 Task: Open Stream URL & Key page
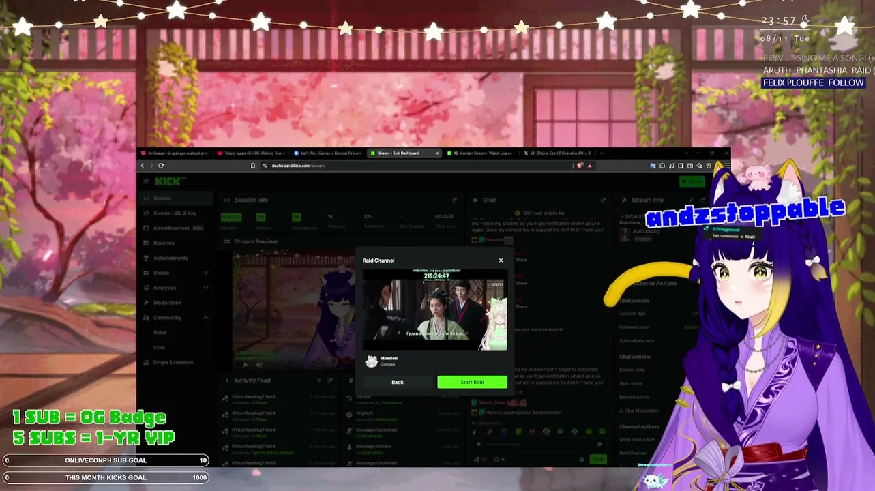177,213
